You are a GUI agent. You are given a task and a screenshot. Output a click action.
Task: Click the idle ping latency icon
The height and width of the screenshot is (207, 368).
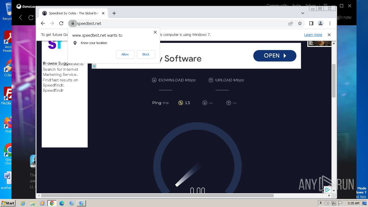point(181,103)
